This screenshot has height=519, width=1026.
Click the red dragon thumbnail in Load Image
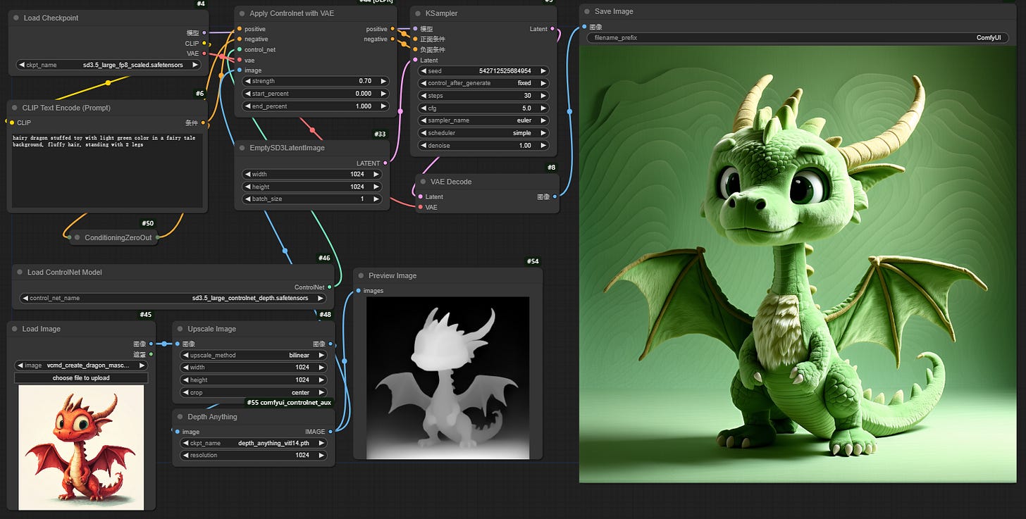point(80,447)
